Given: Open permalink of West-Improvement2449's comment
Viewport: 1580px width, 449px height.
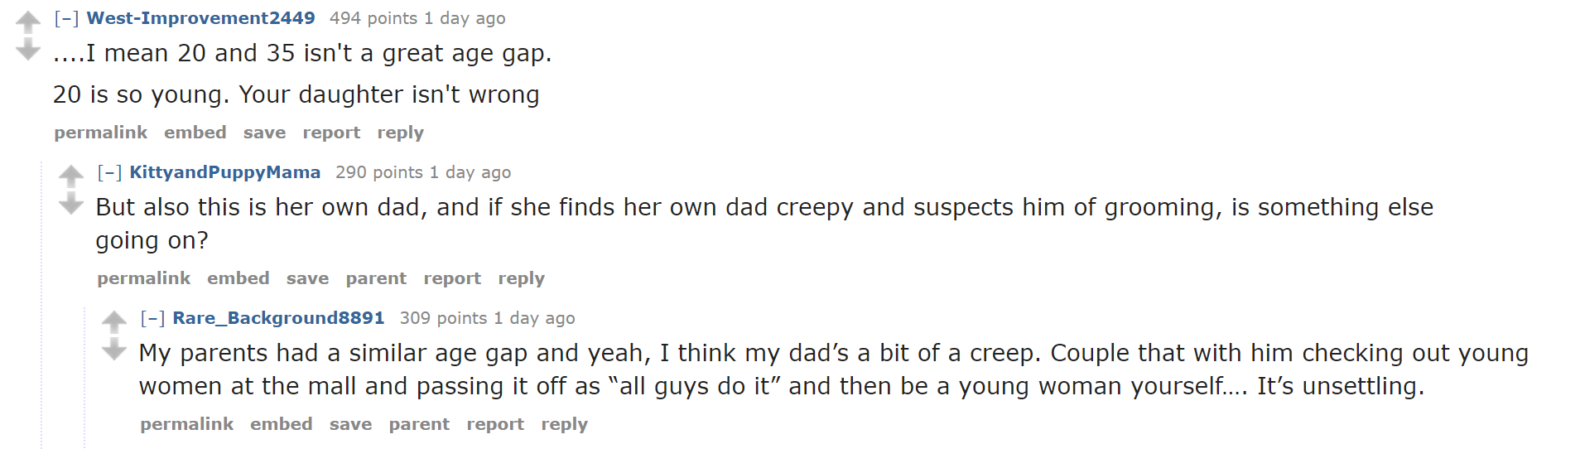Looking at the screenshot, I should tap(101, 133).
